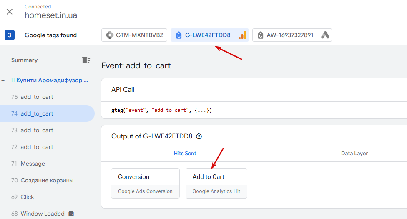Switch to the Data Layer tab

point(354,153)
